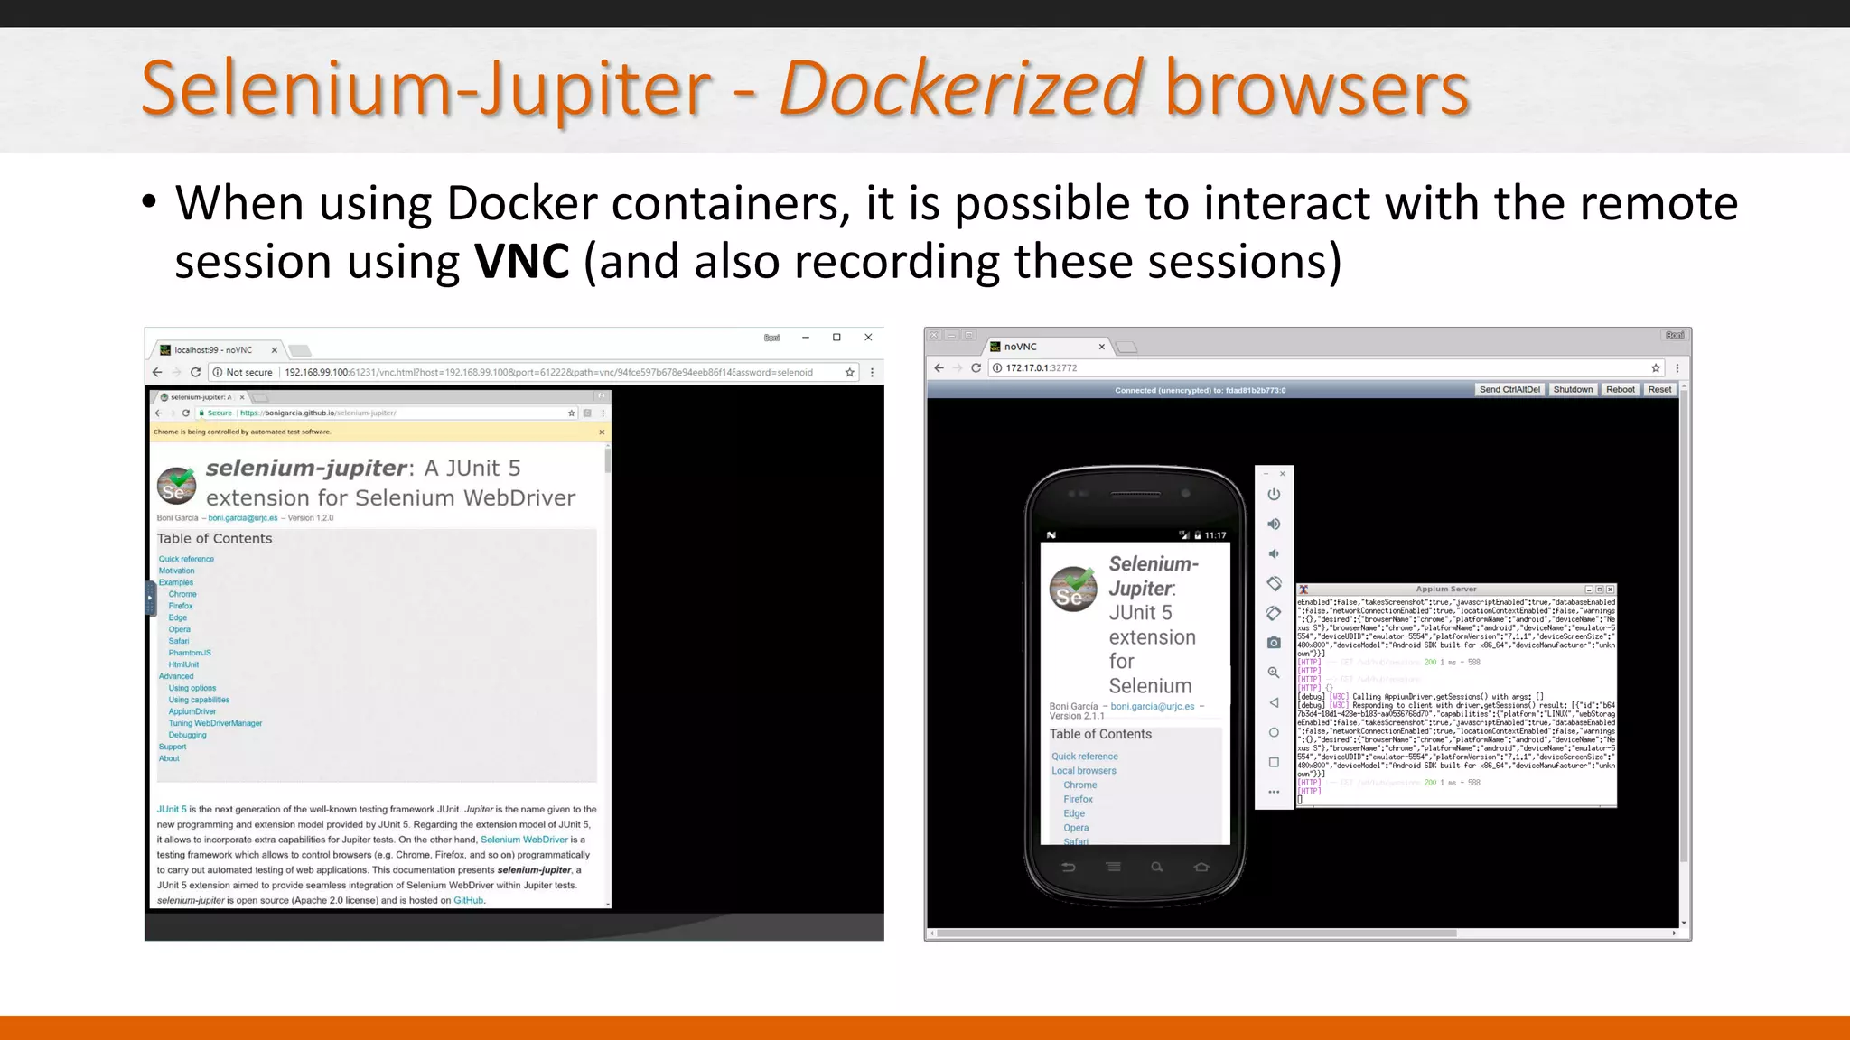Click the emulator power button icon
1850x1040 pixels.
tap(1274, 494)
